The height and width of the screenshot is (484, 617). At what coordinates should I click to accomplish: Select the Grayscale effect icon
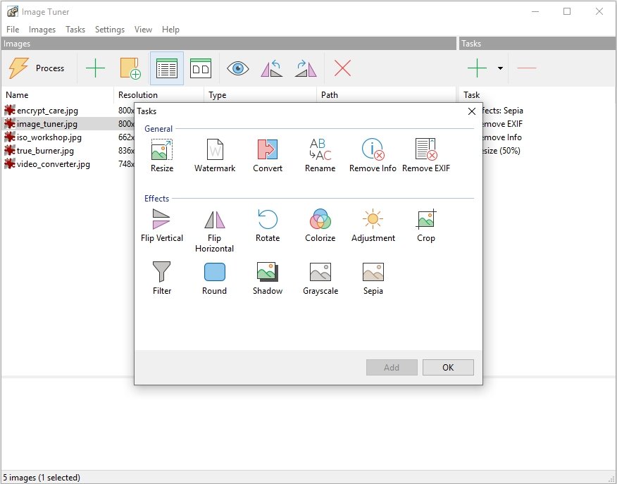click(x=320, y=273)
